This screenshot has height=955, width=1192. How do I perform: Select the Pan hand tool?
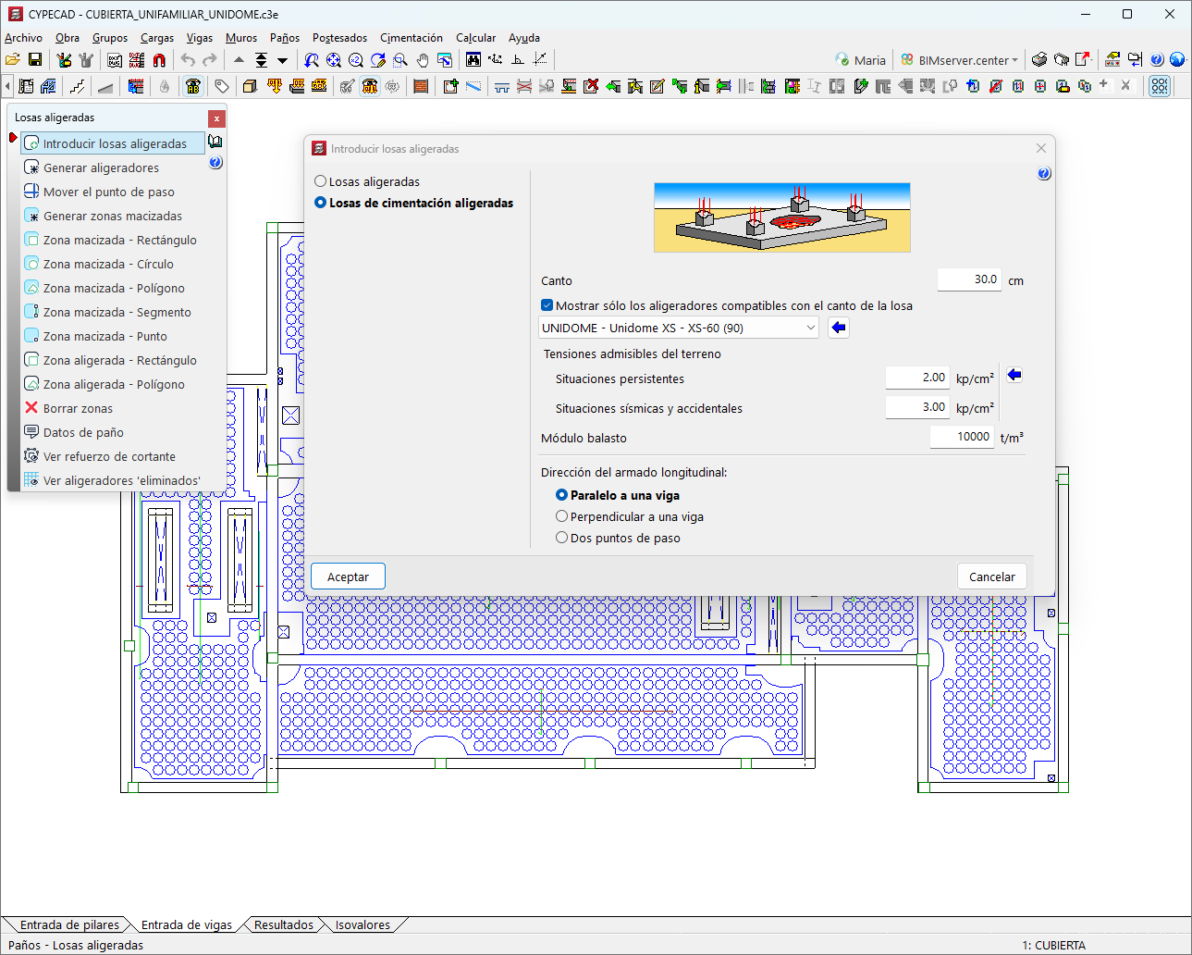coord(423,60)
